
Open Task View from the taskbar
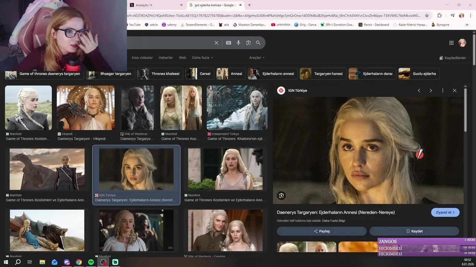point(30,262)
